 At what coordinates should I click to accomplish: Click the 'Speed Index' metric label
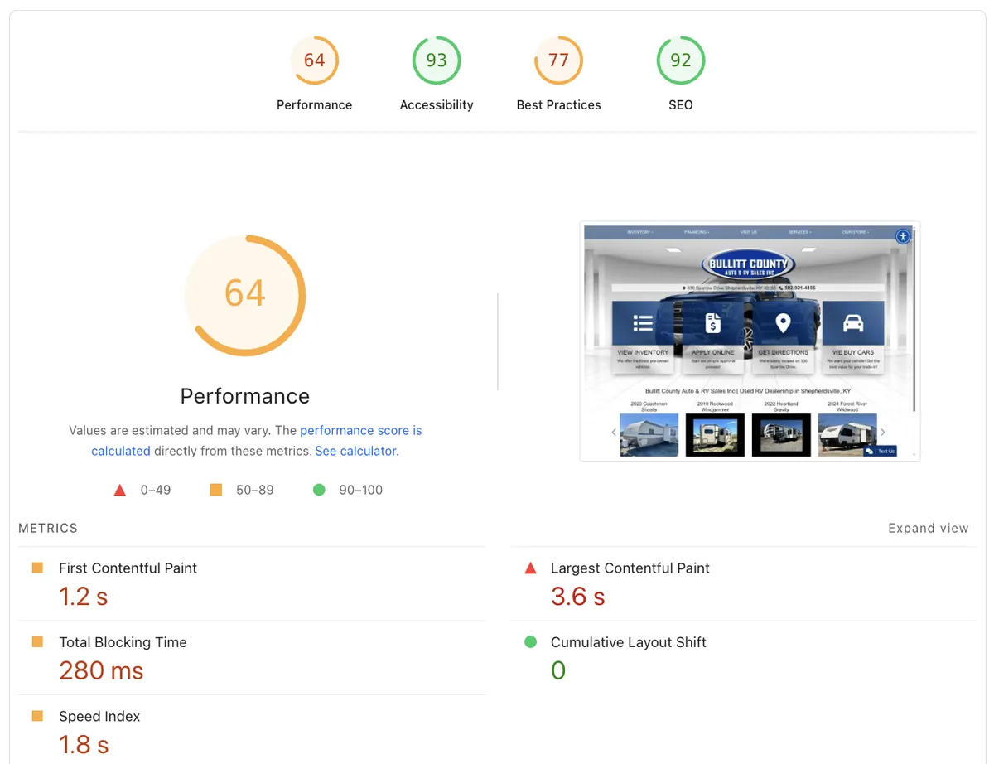[x=99, y=717]
